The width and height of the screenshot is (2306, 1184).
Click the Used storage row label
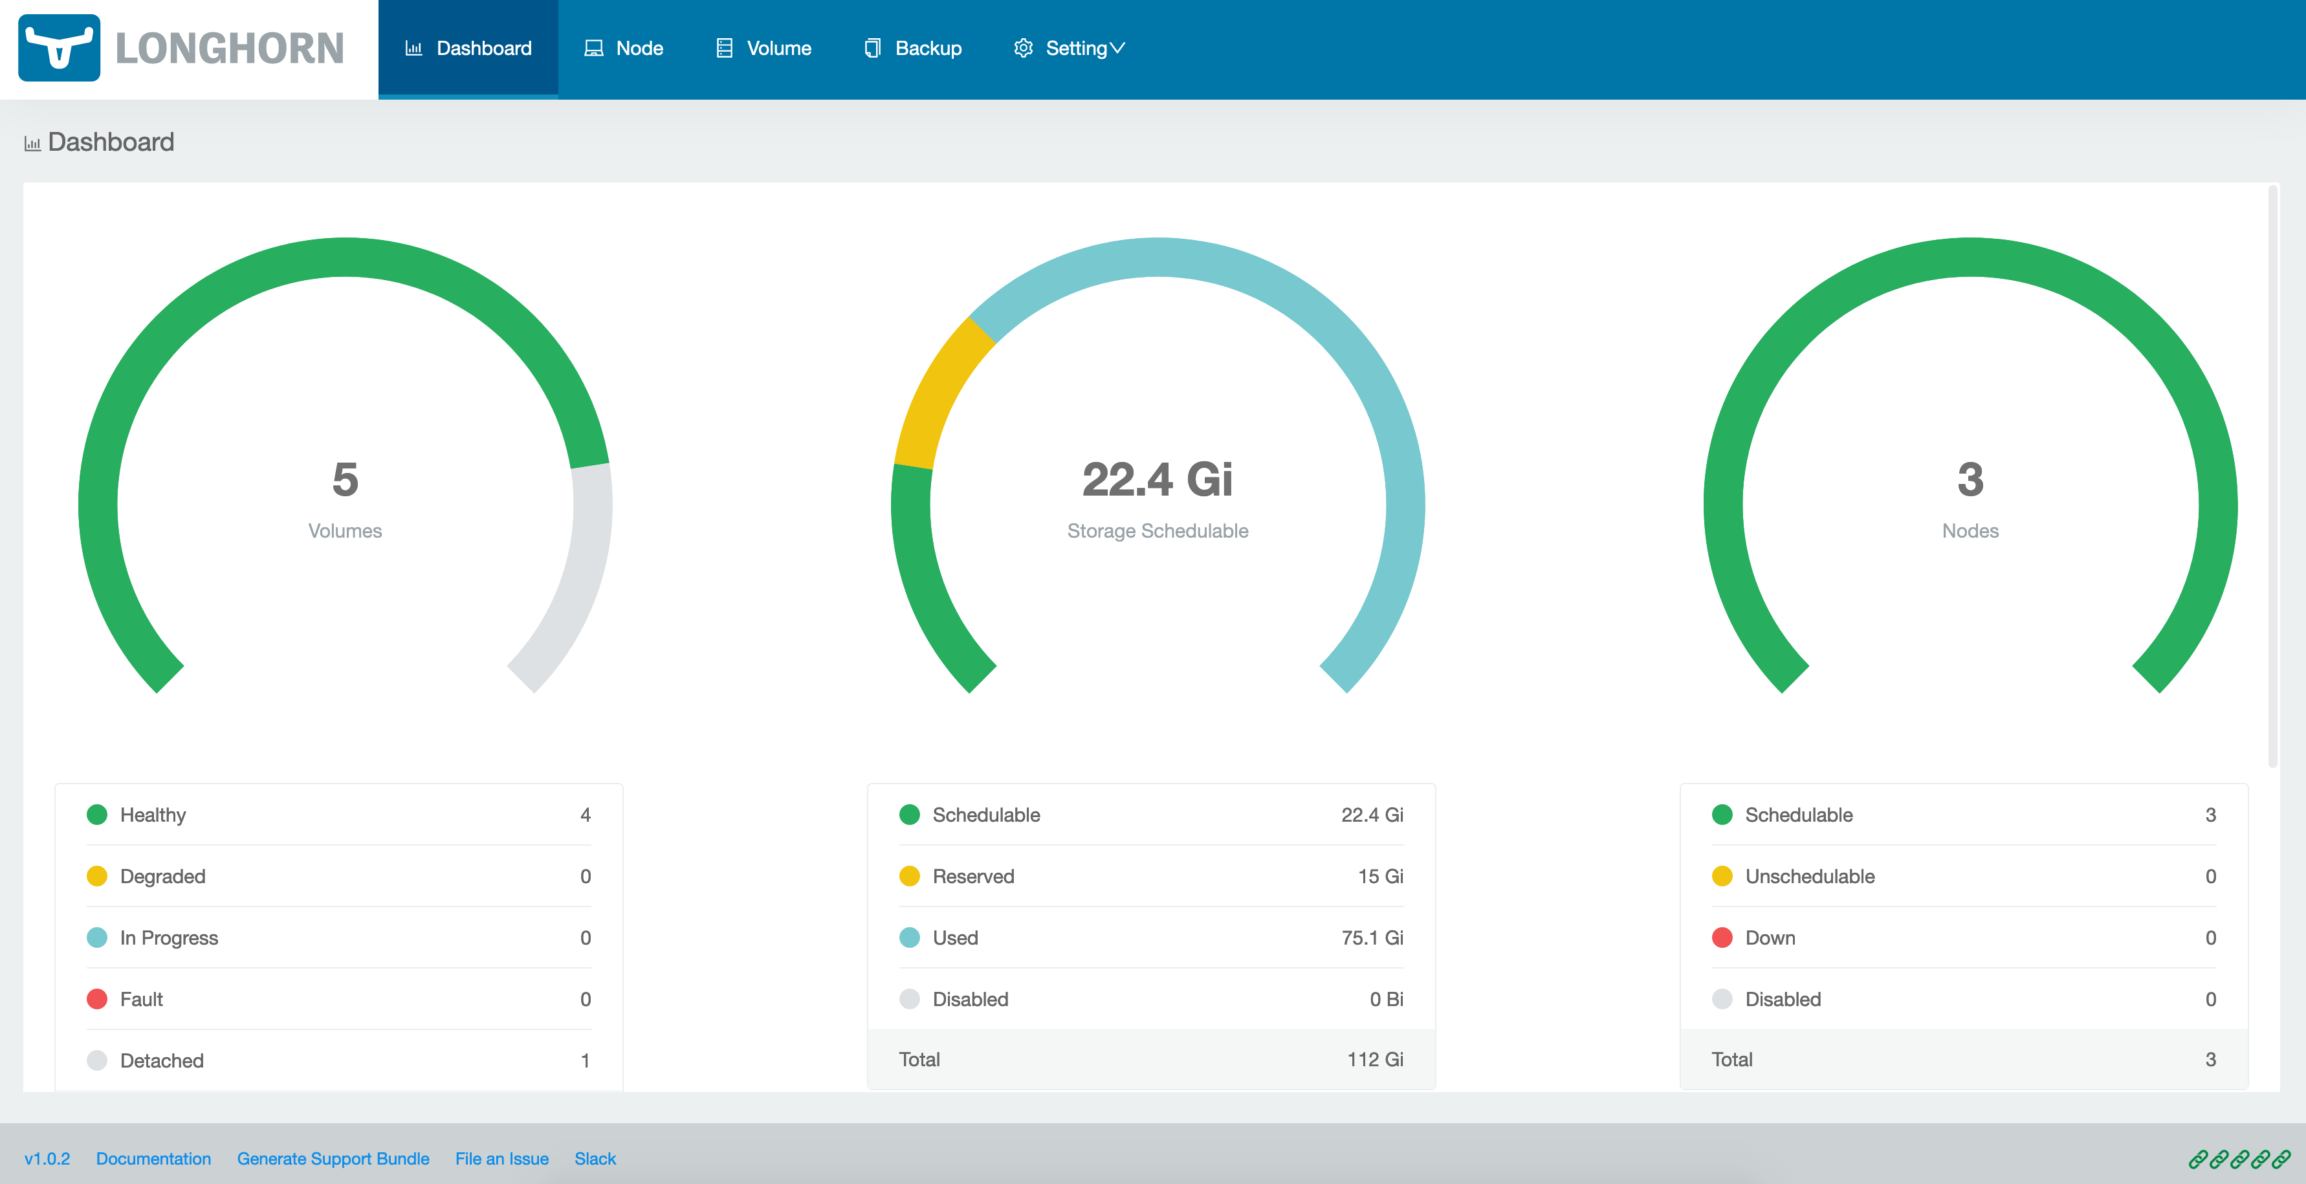pos(955,938)
